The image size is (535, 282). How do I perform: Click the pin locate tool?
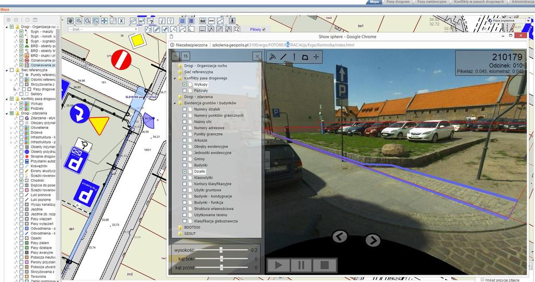[x=171, y=21]
